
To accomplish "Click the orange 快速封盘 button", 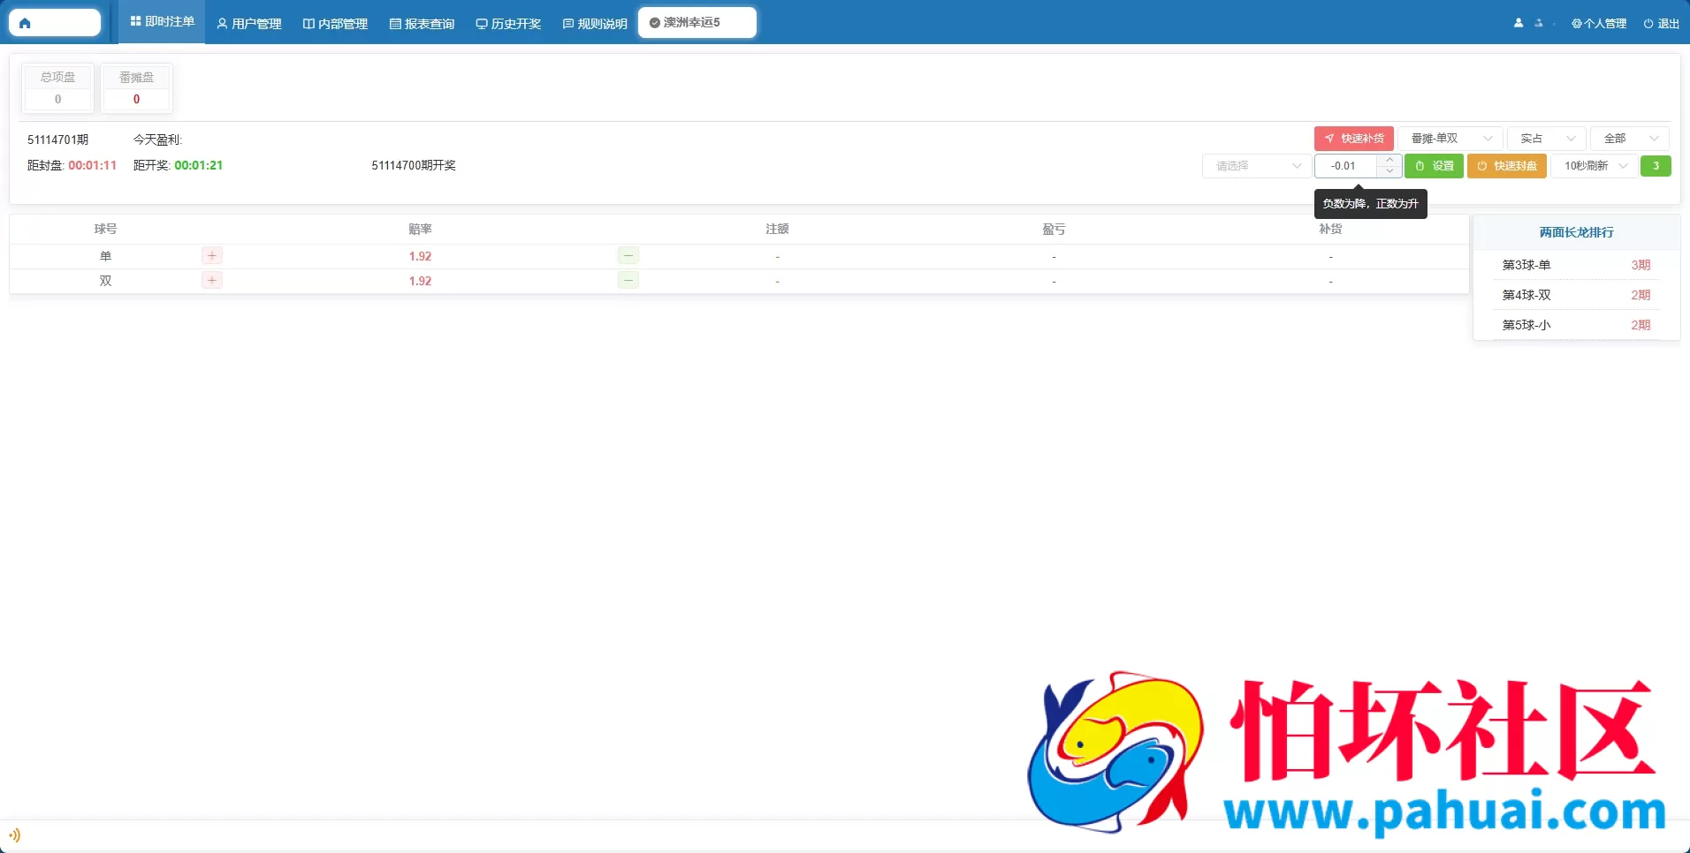I will (1507, 166).
